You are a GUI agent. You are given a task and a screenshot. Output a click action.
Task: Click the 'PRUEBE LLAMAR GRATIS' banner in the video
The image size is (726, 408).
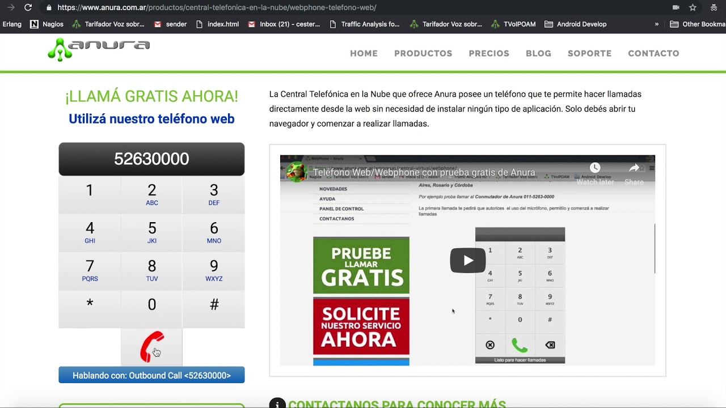click(361, 266)
